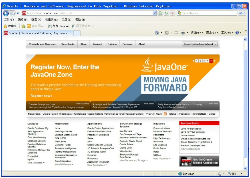Click the scrollbar down arrow
The width and height of the screenshot is (250, 178).
(x=245, y=168)
